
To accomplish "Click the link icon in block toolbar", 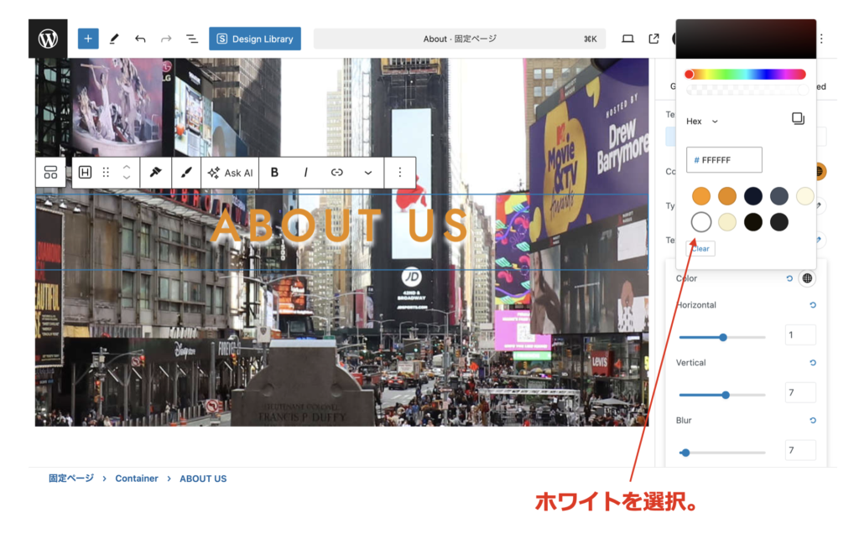I will [x=336, y=173].
